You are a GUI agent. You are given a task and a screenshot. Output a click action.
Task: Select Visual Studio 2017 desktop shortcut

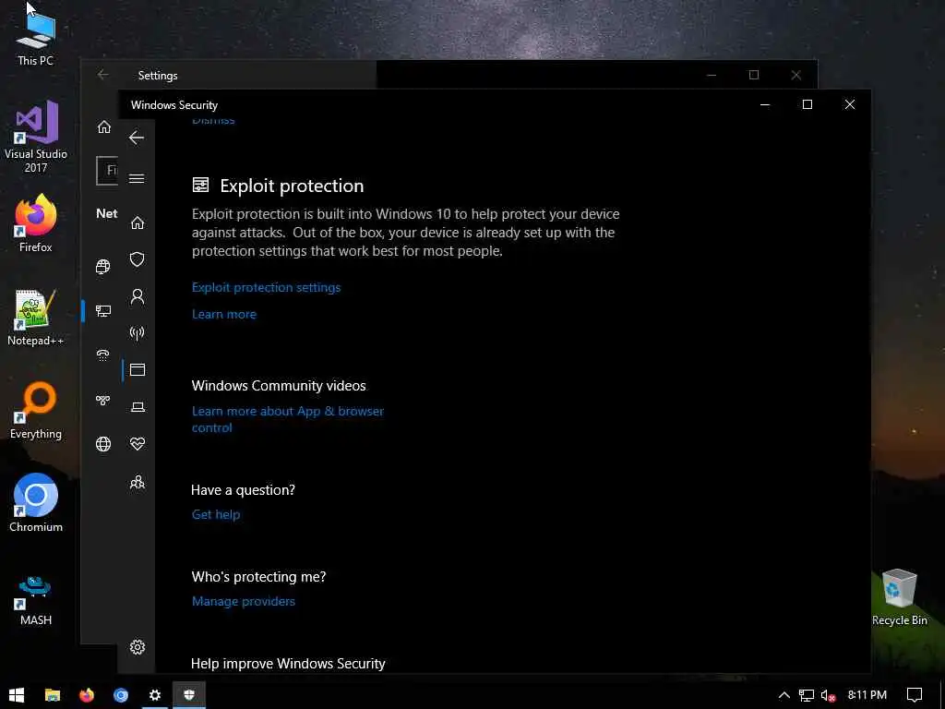point(36,137)
